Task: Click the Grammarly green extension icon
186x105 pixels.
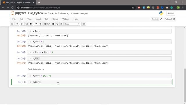Action: click(172, 8)
